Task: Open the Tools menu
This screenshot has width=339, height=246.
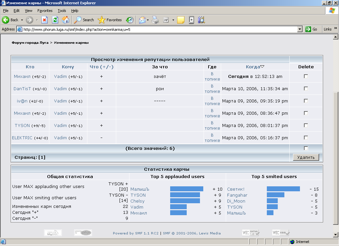Action: [x=62, y=11]
